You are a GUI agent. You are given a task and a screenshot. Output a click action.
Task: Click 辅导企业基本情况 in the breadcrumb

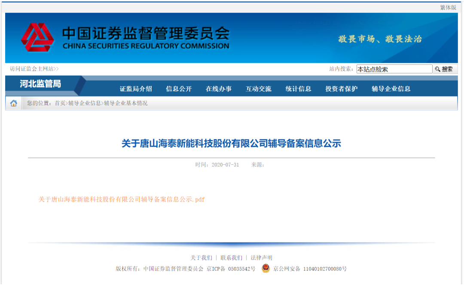[x=125, y=103]
